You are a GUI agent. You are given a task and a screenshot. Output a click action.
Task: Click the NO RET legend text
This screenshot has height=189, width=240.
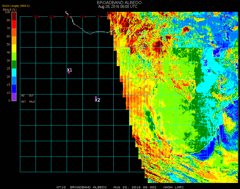pos(23,99)
